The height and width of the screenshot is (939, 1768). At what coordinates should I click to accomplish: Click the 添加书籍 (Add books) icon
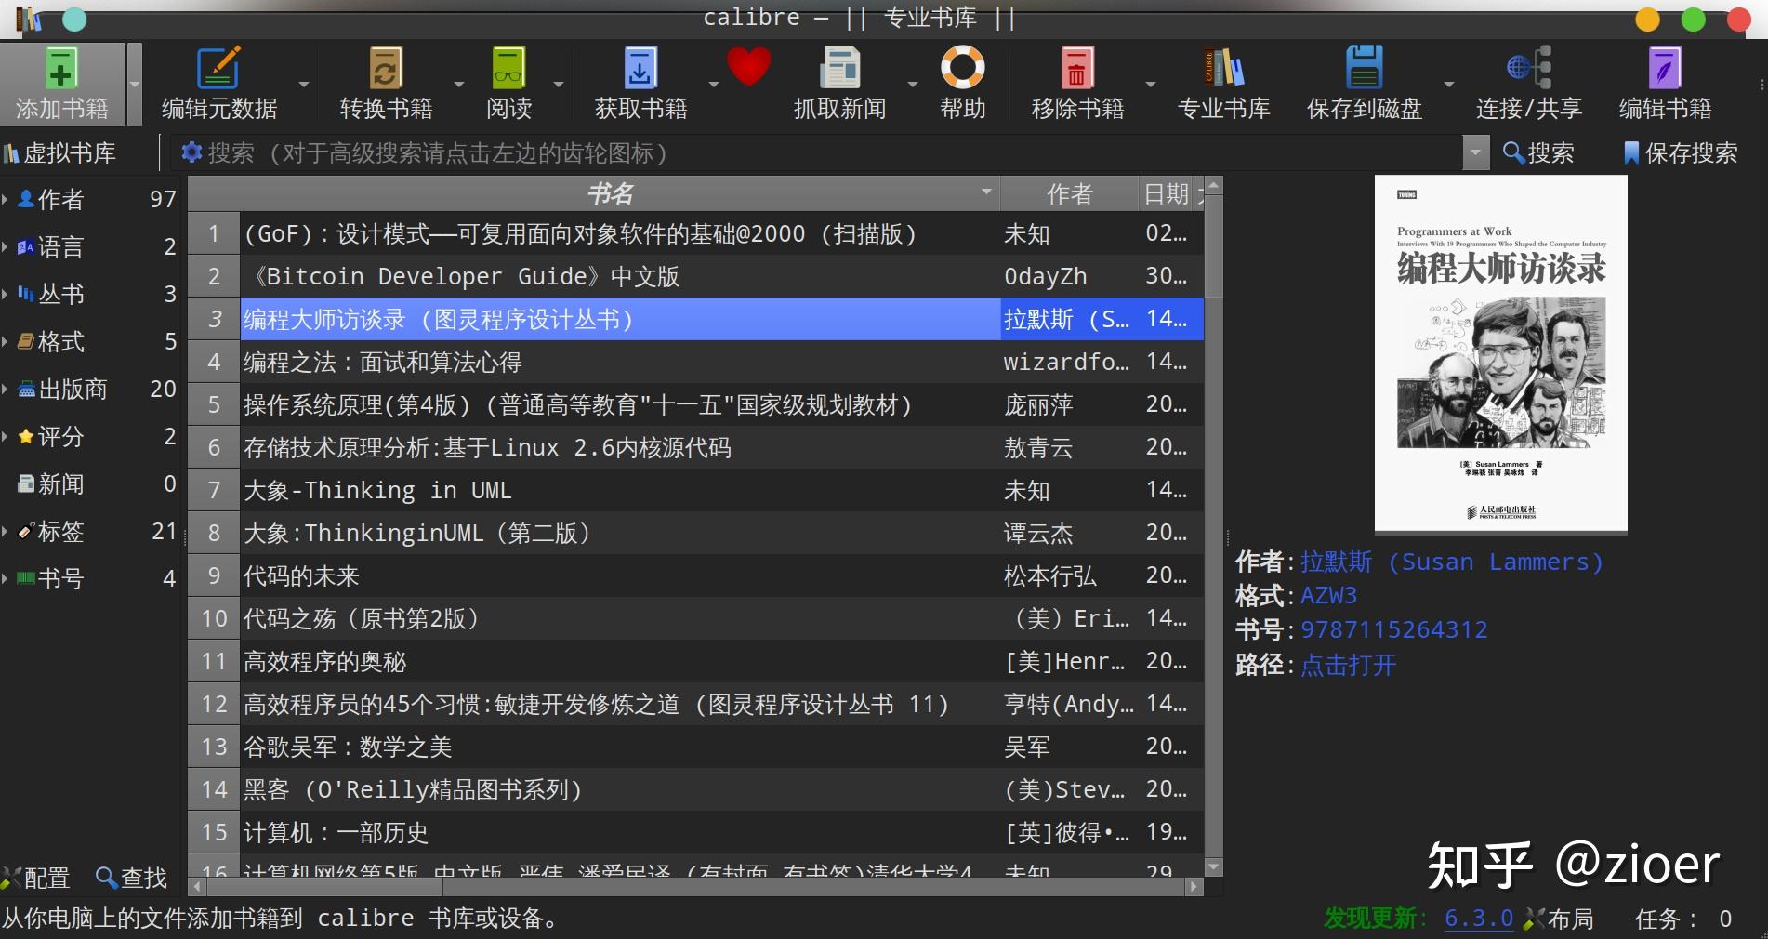pyautogui.click(x=61, y=68)
